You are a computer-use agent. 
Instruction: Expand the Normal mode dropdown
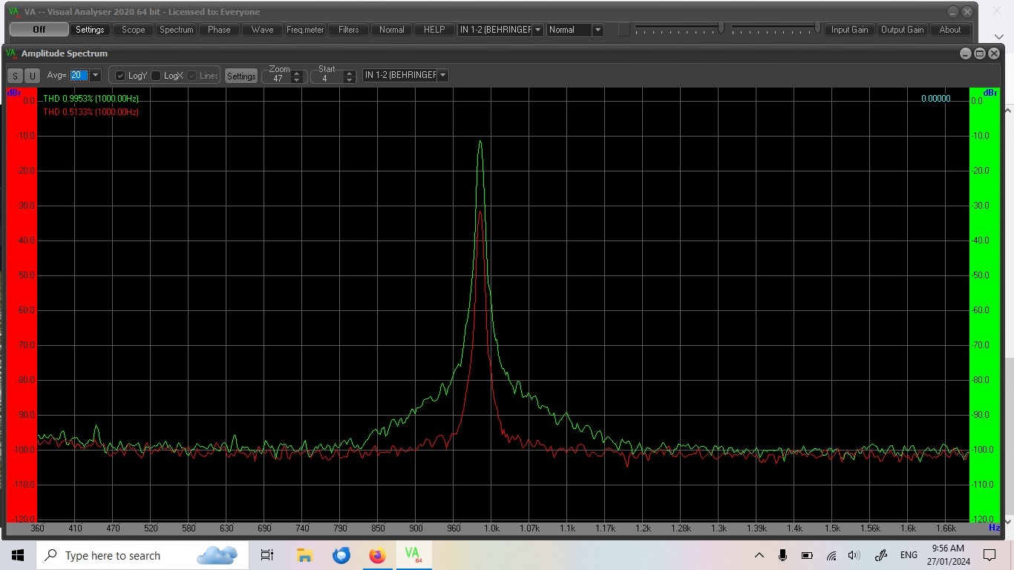(x=598, y=30)
